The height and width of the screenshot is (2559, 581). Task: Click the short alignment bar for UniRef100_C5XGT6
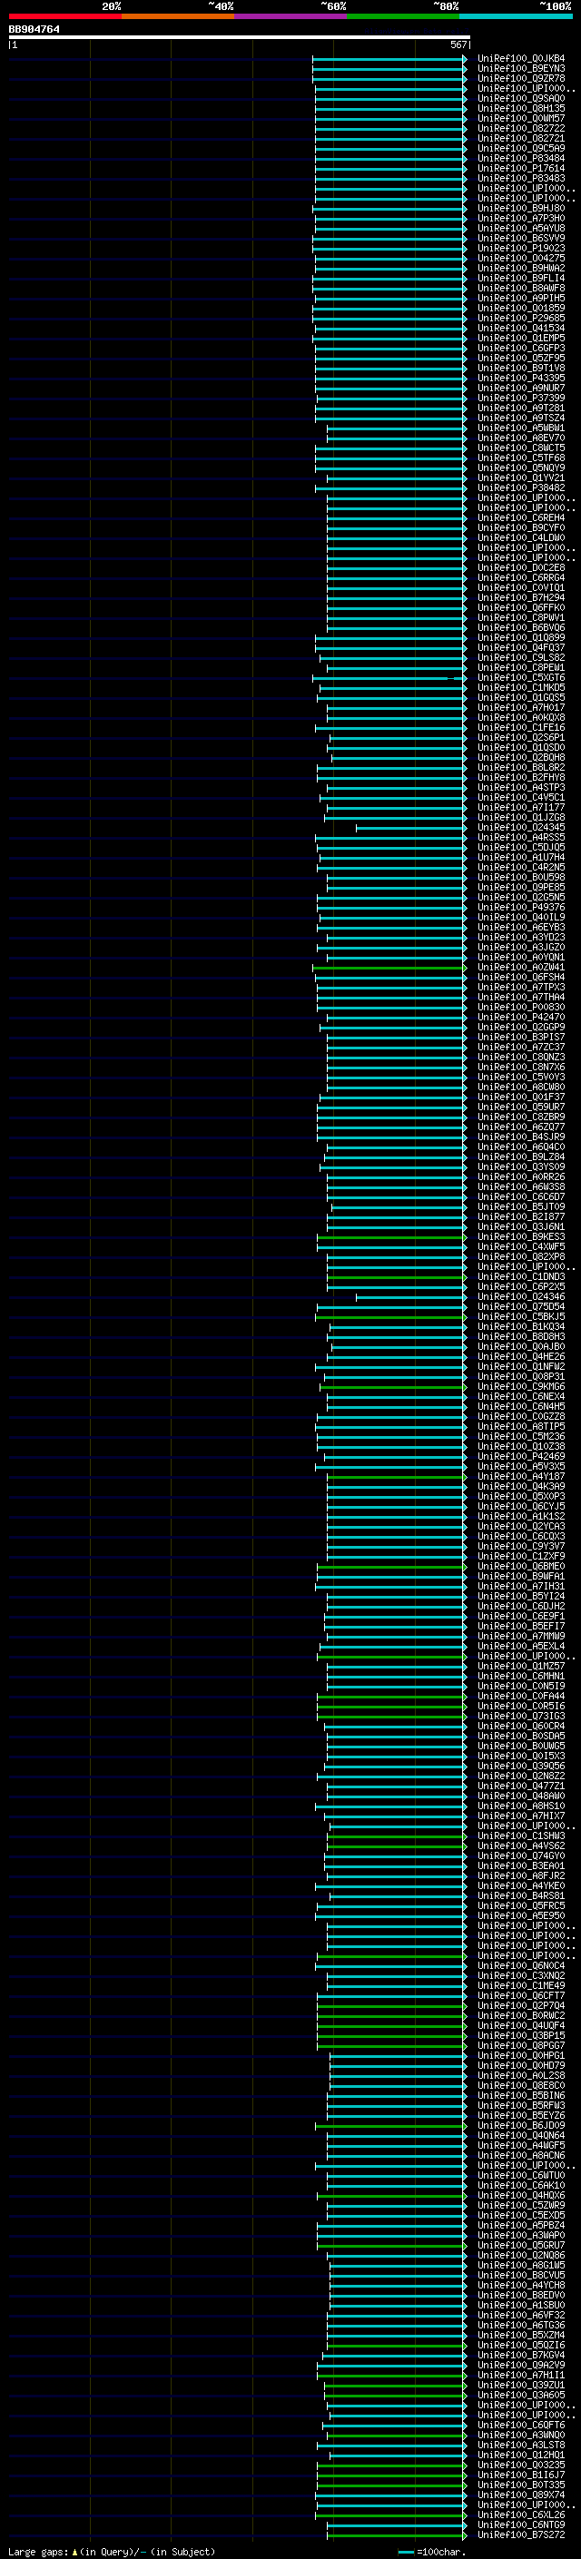click(x=388, y=677)
